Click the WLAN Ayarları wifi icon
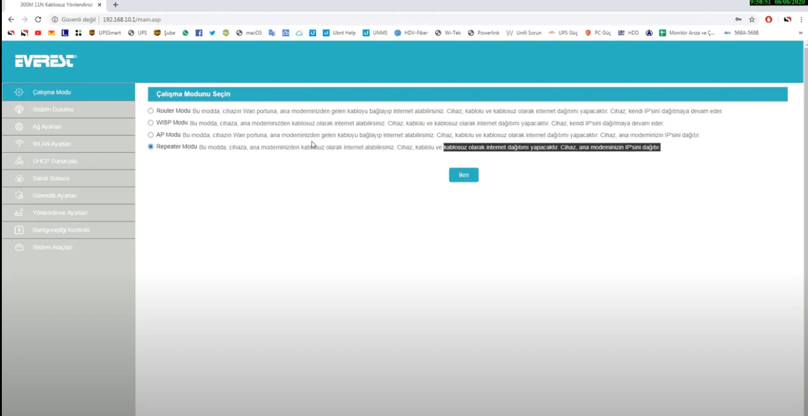Viewport: 808px width, 416px height. tap(19, 144)
